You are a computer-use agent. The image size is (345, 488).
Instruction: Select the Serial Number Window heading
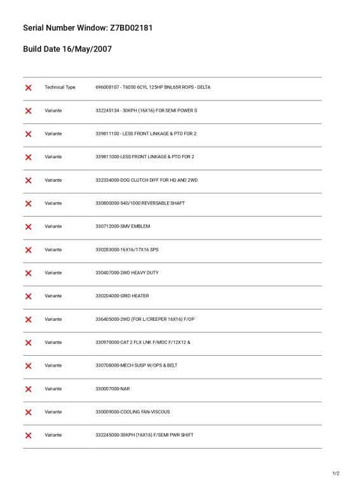click(x=88, y=28)
